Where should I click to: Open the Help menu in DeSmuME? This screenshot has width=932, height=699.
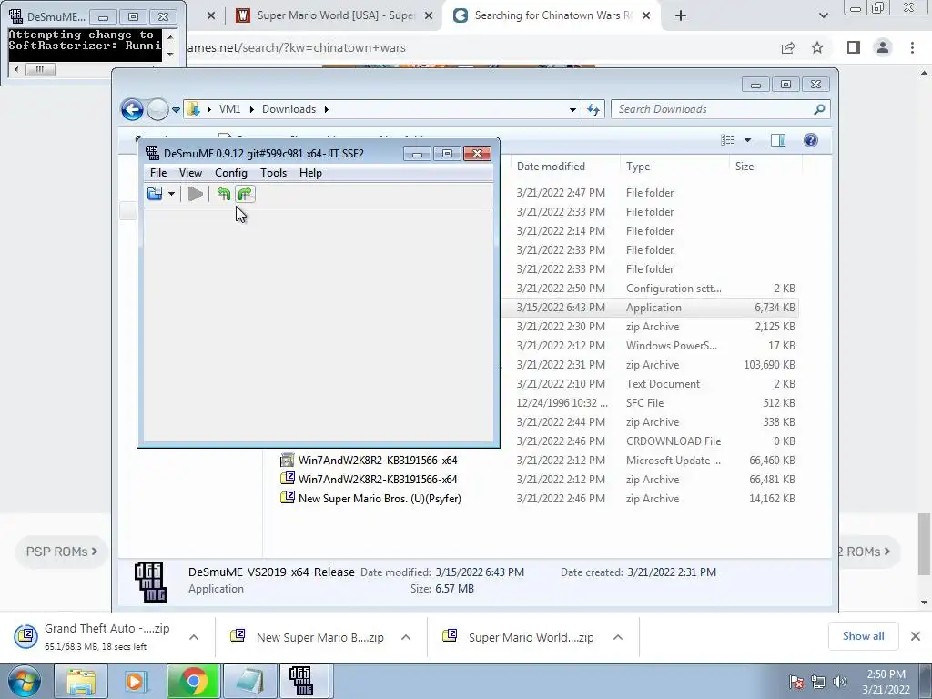click(x=310, y=173)
